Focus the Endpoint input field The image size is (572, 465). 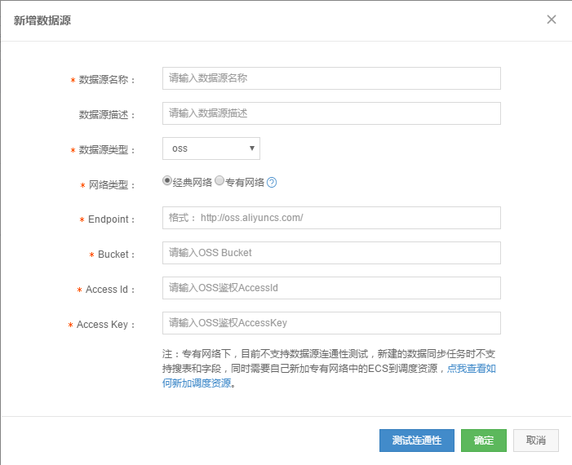tap(331, 218)
